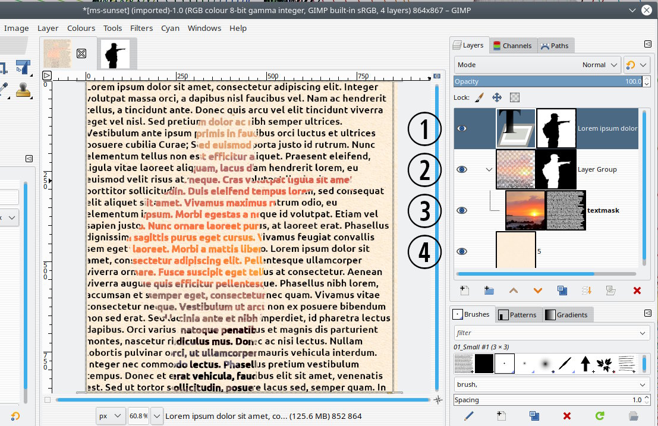
Task: Switch to the Brushes tab
Action: click(x=472, y=314)
